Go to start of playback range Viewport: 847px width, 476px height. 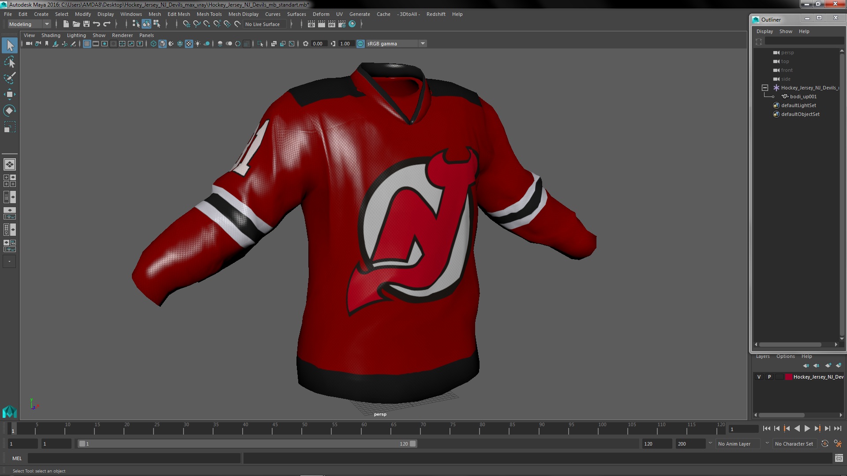[x=766, y=428]
